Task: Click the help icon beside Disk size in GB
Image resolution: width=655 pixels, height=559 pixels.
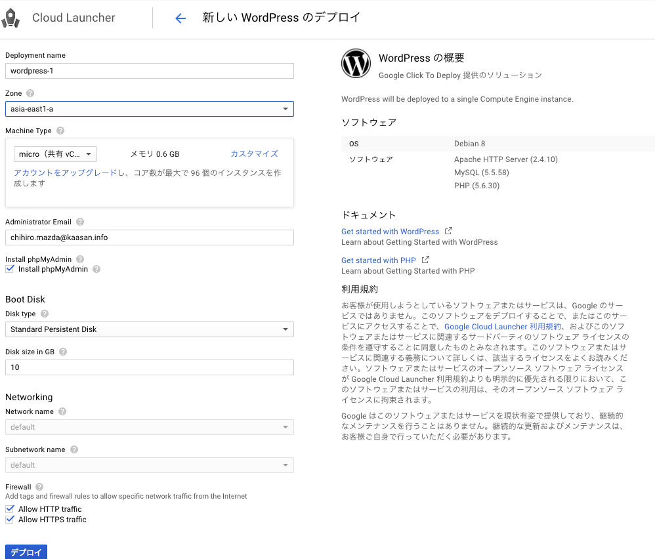Action: [63, 352]
